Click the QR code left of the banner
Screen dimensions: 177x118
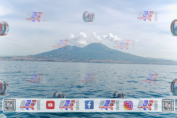(x=9, y=105)
